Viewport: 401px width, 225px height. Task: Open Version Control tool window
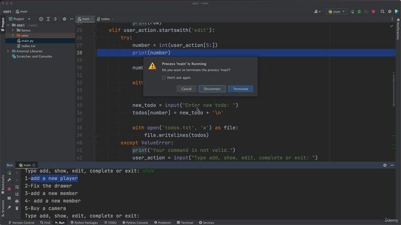[21, 222]
